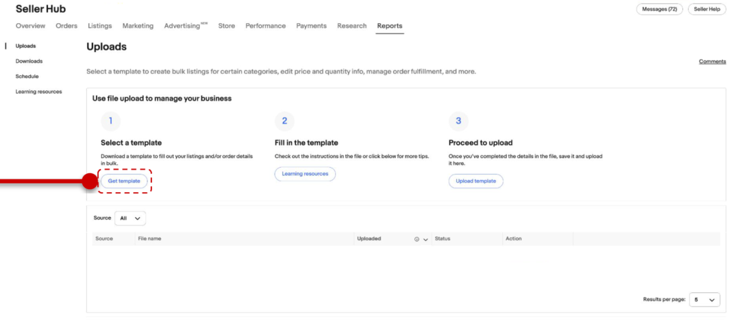740x321 pixels.
Task: Click the Action column header
Action: pyautogui.click(x=513, y=238)
